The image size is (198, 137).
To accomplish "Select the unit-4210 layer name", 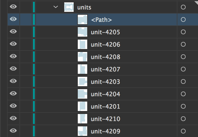I will click(105, 119).
